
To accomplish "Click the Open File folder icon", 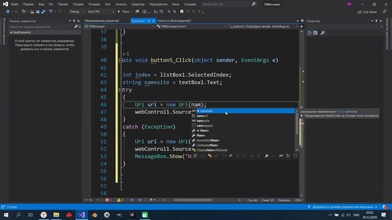I will 32,12.
